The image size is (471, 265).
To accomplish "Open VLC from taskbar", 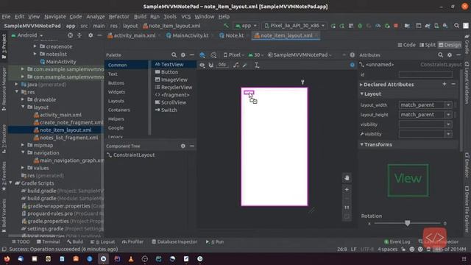I will click(131, 258).
